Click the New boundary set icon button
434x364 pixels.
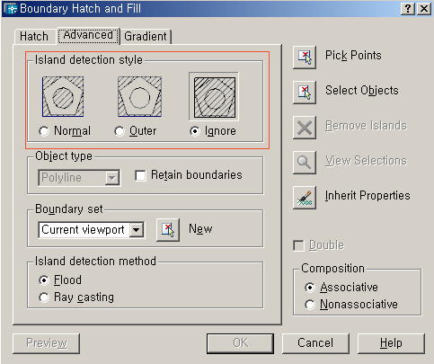pyautogui.click(x=168, y=230)
